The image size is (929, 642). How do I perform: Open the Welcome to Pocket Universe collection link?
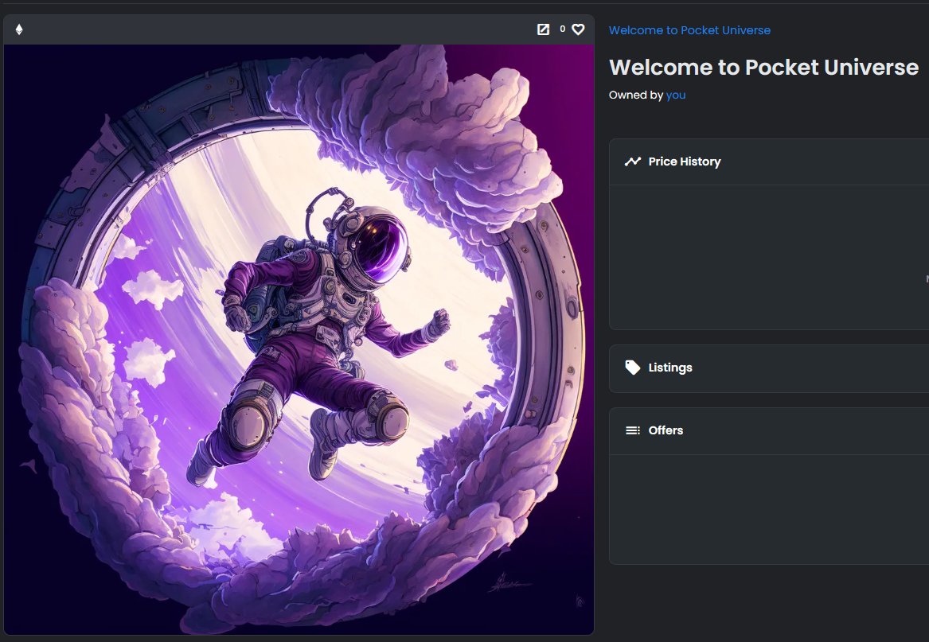[689, 30]
